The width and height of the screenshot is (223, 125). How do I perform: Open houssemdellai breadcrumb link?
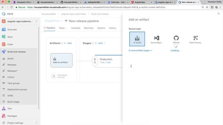pyautogui.click(x=48, y=14)
